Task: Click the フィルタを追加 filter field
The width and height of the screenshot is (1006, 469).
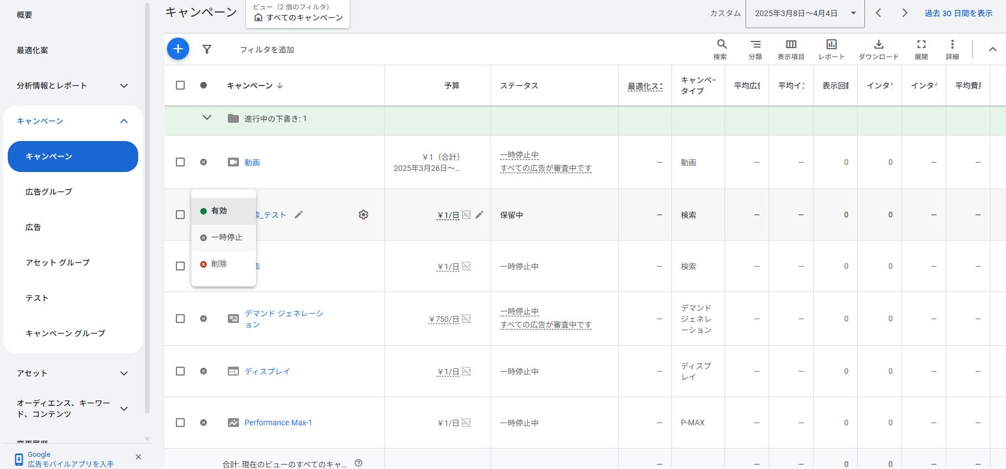Action: click(267, 50)
